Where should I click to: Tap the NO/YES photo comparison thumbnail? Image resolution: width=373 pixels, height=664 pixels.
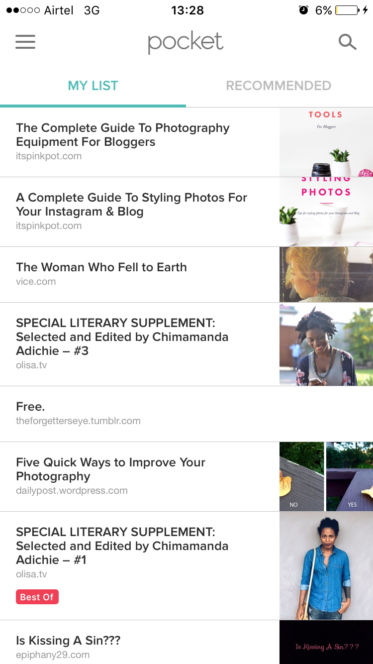(326, 476)
